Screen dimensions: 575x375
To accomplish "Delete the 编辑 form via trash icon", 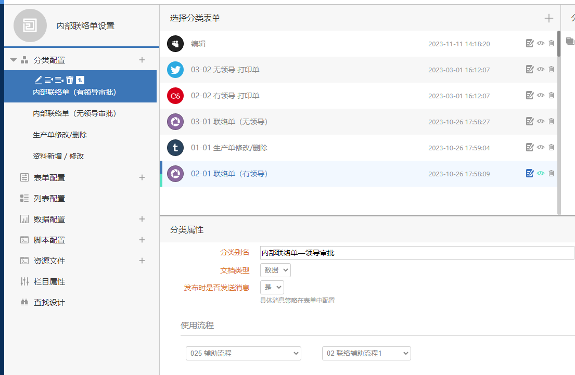I will tap(552, 43).
